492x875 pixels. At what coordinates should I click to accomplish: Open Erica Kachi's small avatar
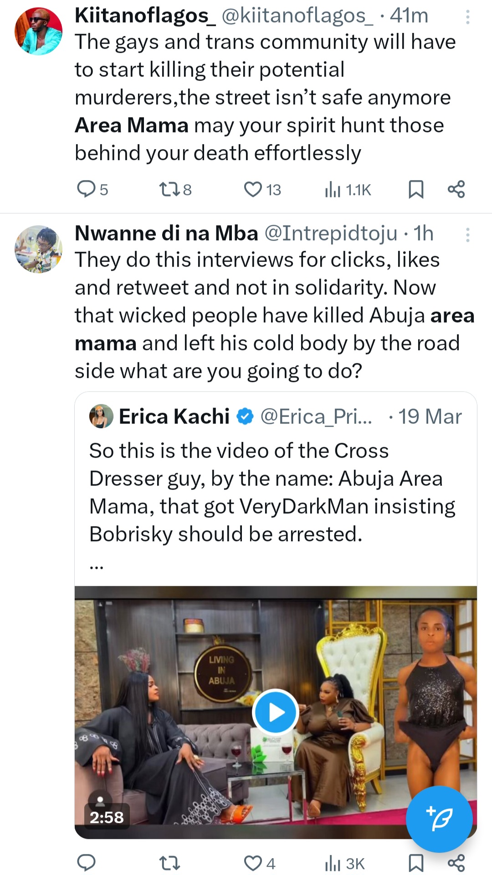coord(101,416)
